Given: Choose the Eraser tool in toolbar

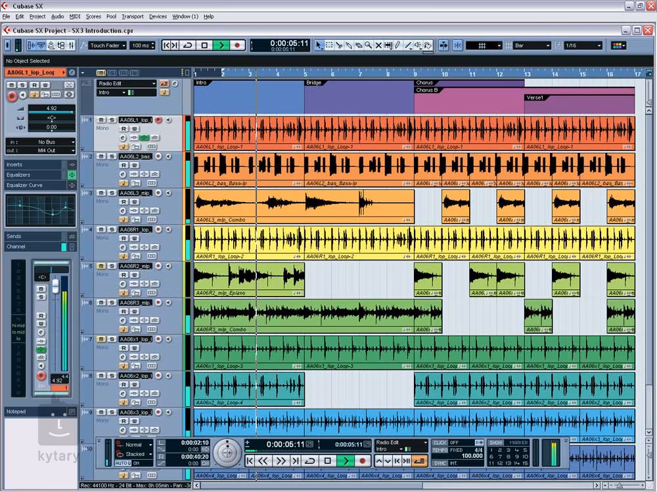Looking at the screenshot, I should [x=359, y=45].
